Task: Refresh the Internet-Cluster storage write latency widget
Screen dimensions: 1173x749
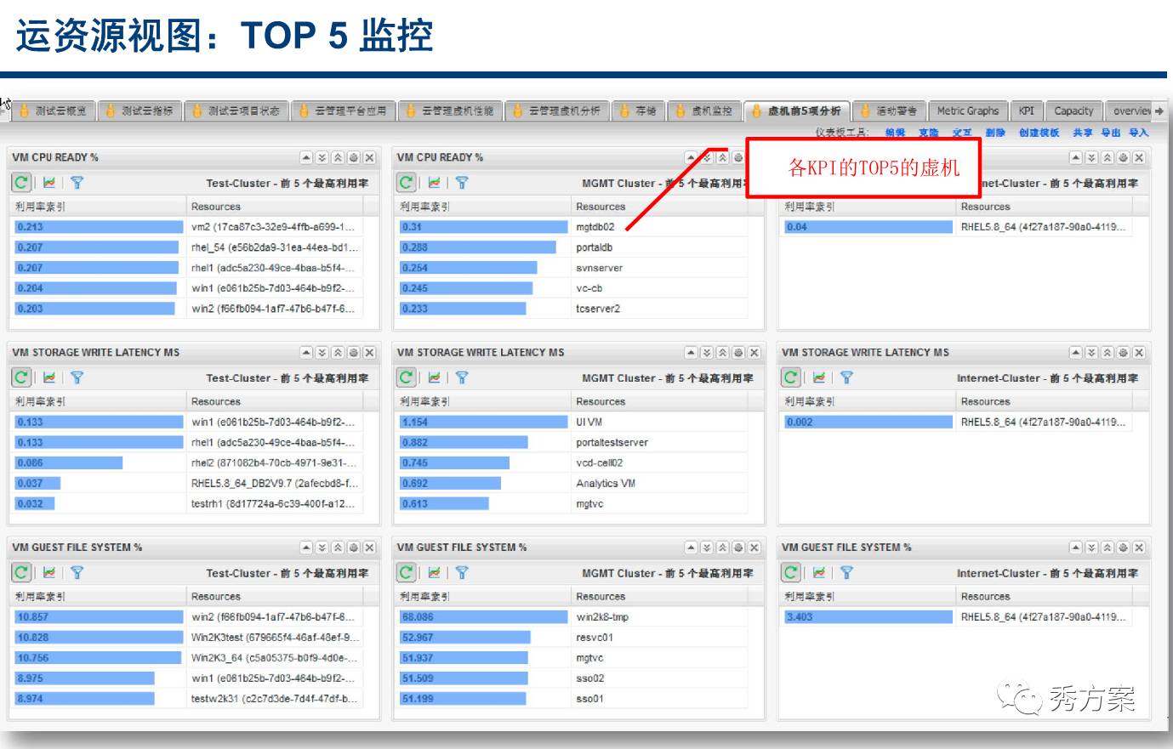Action: (x=789, y=377)
